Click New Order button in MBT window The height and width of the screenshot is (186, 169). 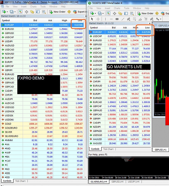click(145, 13)
